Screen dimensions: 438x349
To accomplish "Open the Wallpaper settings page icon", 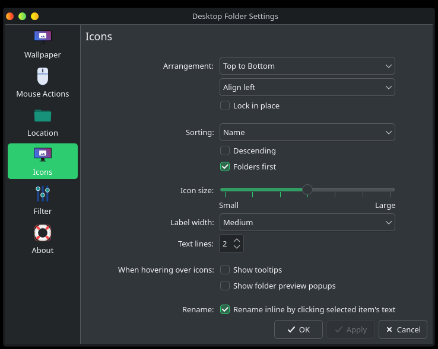I will [x=43, y=37].
